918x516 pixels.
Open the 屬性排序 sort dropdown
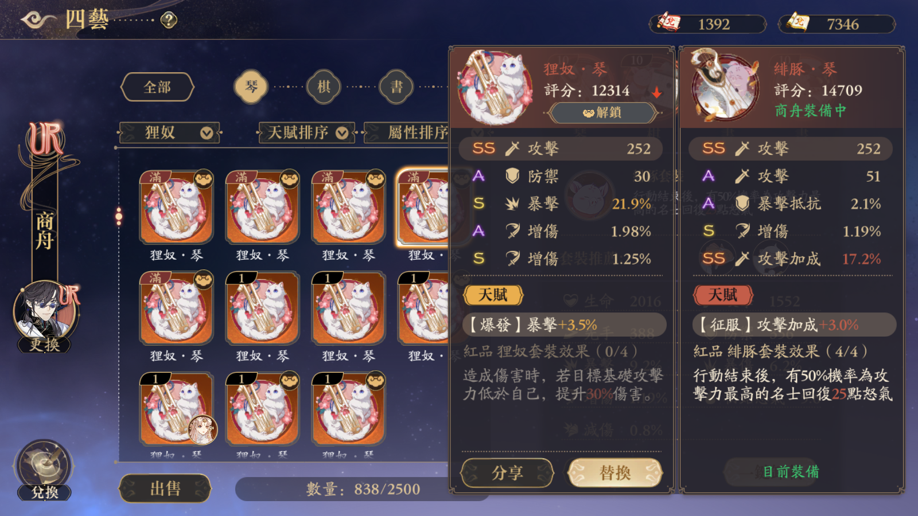[407, 133]
